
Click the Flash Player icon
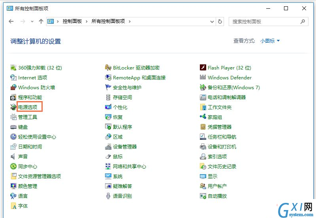point(203,68)
